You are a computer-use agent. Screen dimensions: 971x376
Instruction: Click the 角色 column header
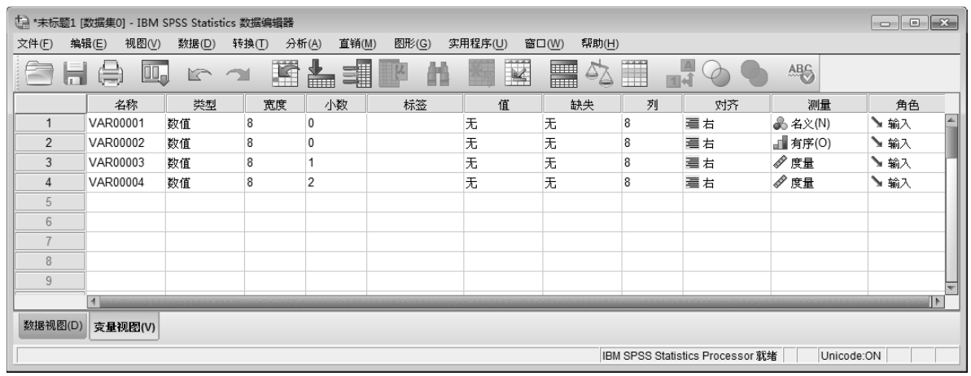[907, 104]
